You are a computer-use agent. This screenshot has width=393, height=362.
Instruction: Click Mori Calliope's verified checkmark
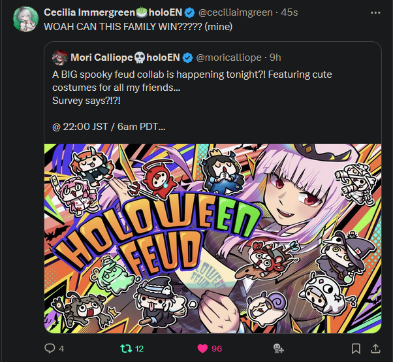pyautogui.click(x=188, y=57)
